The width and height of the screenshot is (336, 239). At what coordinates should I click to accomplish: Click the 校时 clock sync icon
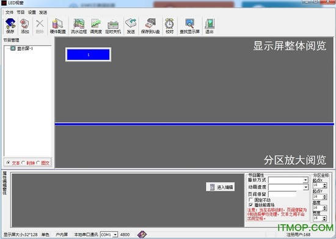click(169, 26)
